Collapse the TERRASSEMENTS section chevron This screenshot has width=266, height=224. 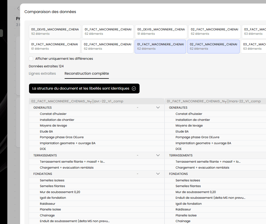[x=158, y=155]
